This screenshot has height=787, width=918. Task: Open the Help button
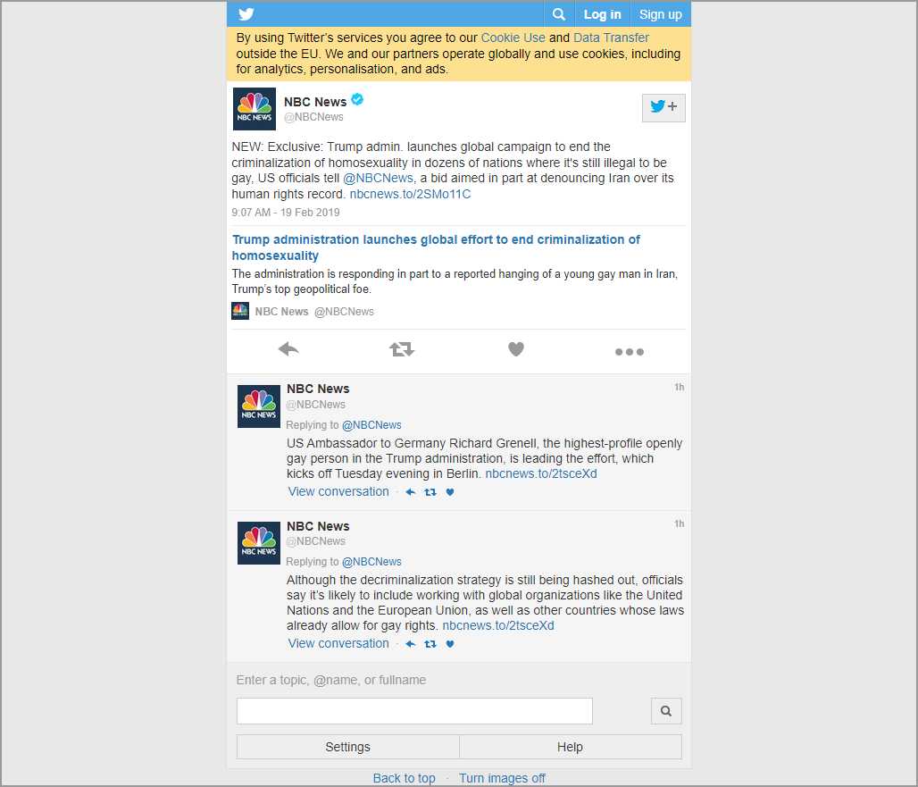(x=570, y=747)
